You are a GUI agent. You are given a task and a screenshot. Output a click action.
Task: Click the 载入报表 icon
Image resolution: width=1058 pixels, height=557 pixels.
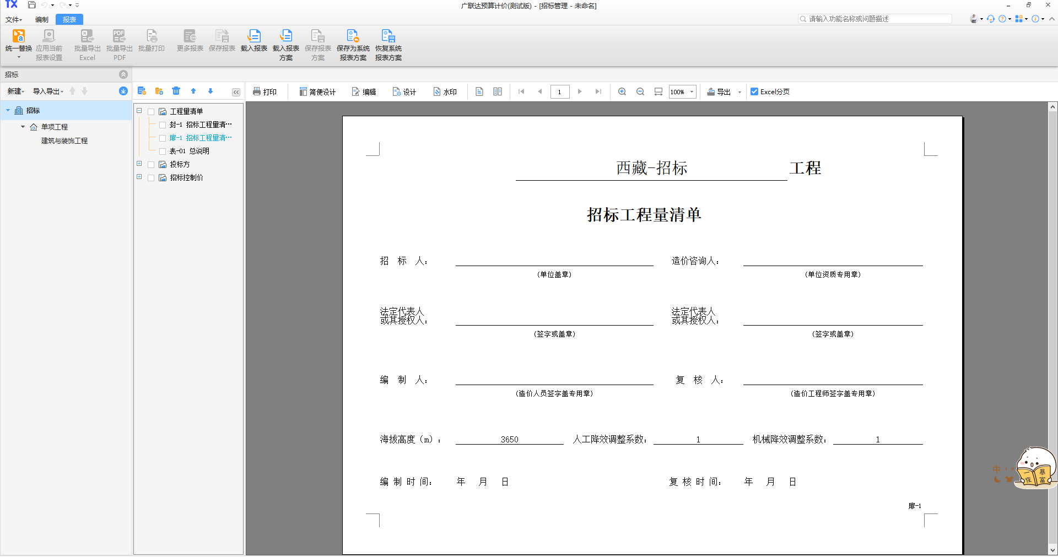[254, 36]
